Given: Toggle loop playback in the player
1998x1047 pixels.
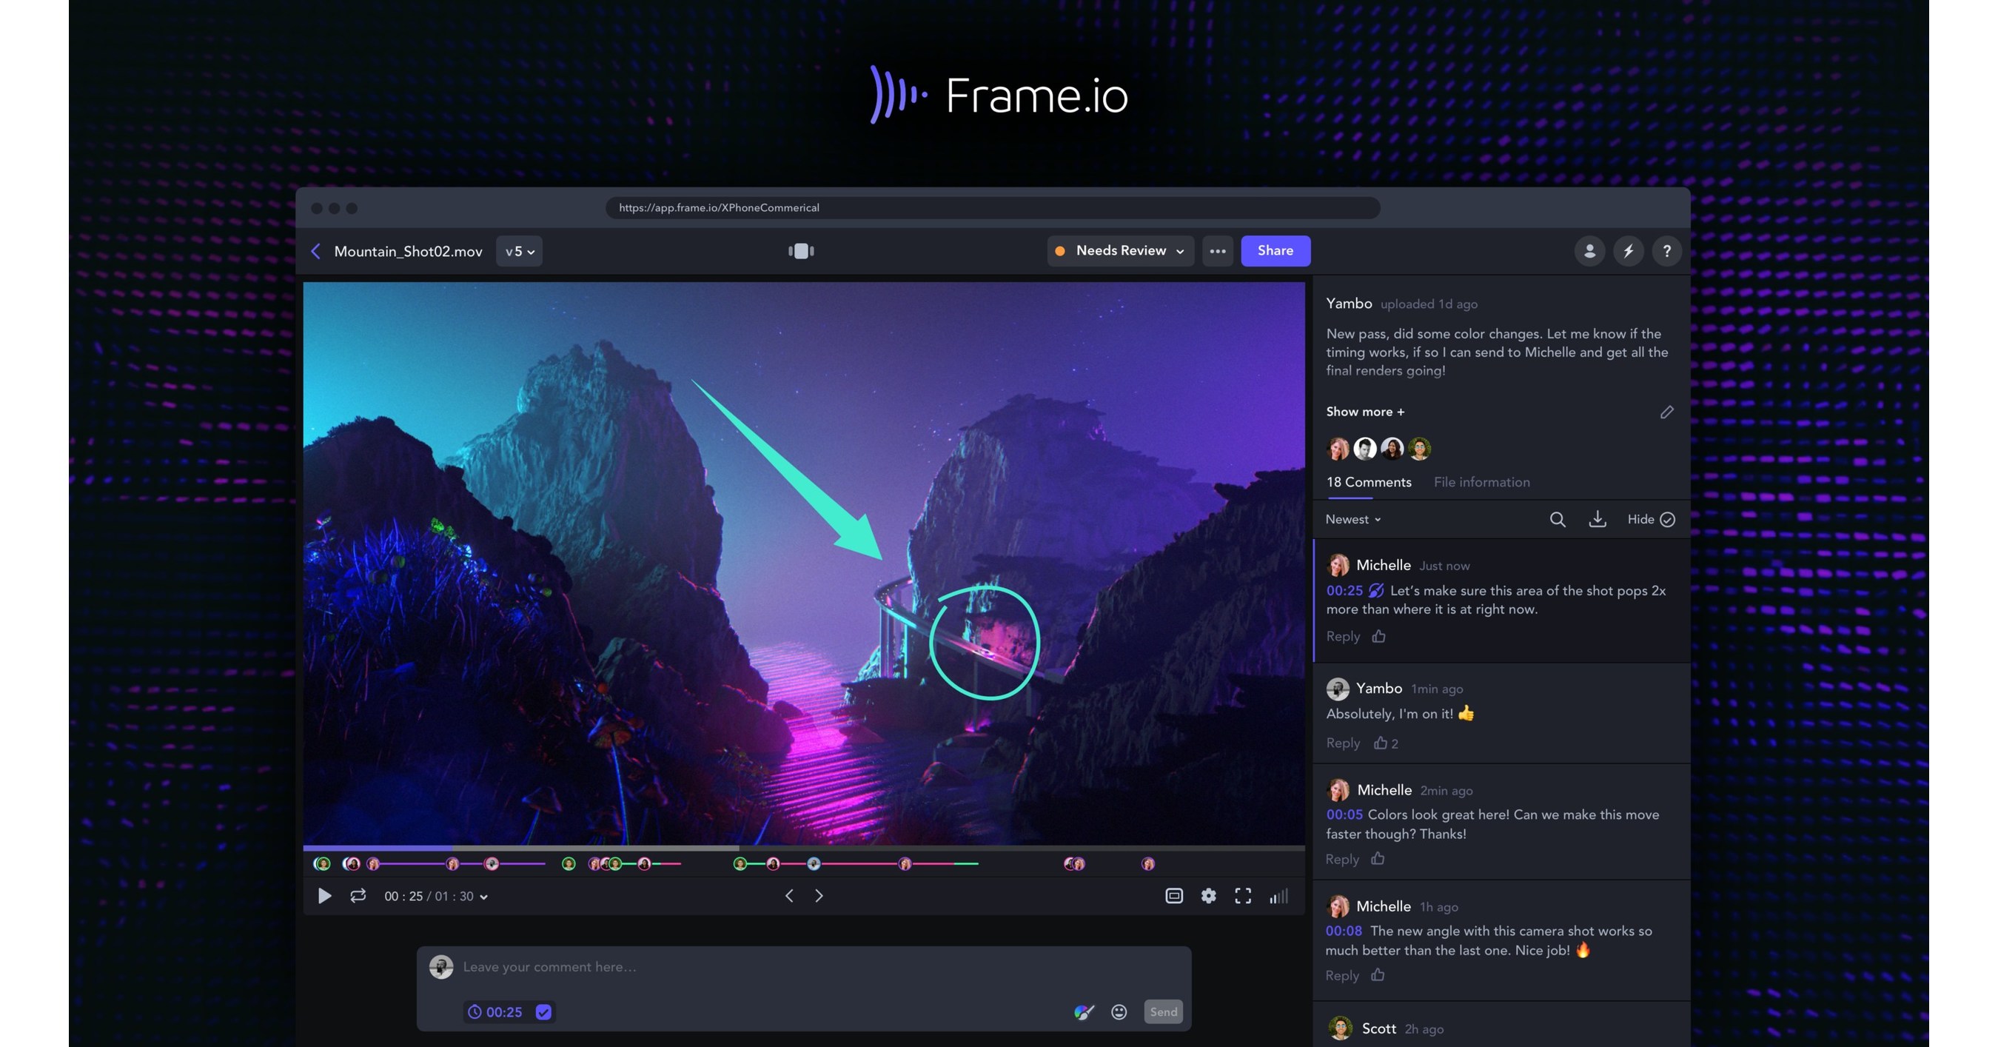Looking at the screenshot, I should 358,896.
